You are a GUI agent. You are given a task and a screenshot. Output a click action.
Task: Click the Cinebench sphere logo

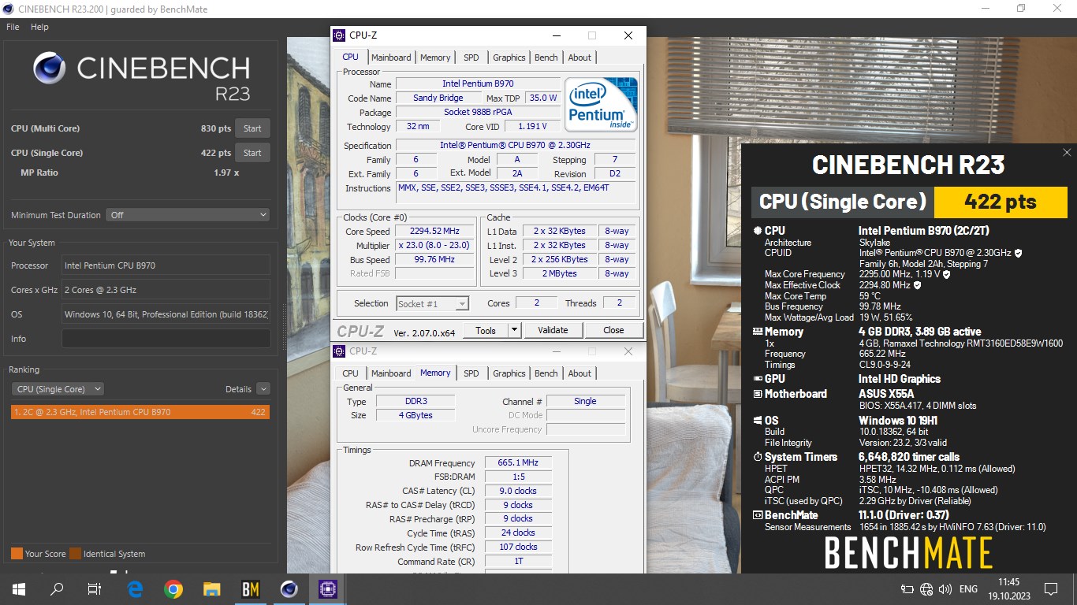point(50,69)
